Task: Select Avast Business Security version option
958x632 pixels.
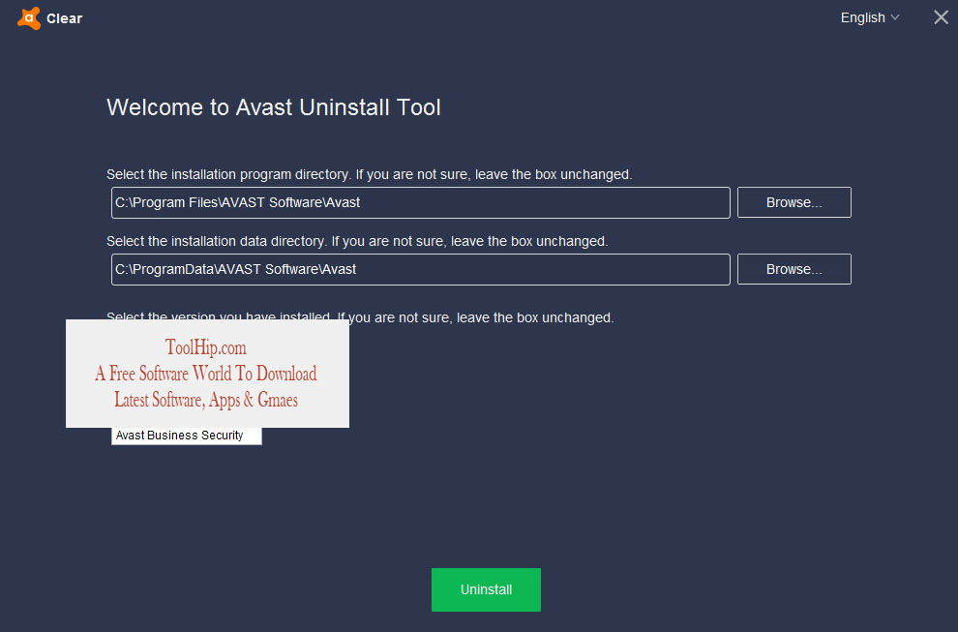Action: [x=187, y=436]
